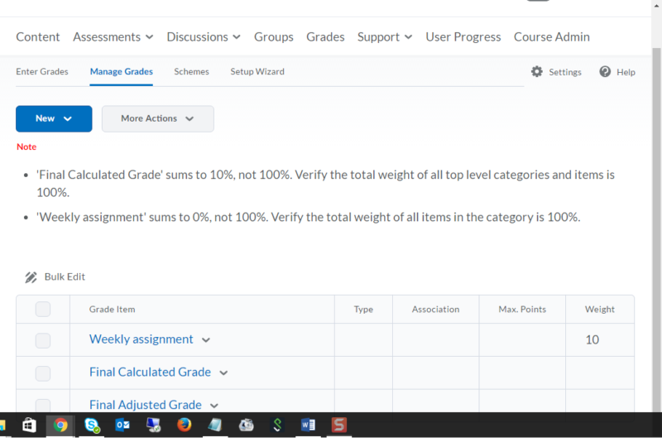Viewport: 662px width, 447px height.
Task: Open the Setup Wizard tab
Action: tap(257, 71)
